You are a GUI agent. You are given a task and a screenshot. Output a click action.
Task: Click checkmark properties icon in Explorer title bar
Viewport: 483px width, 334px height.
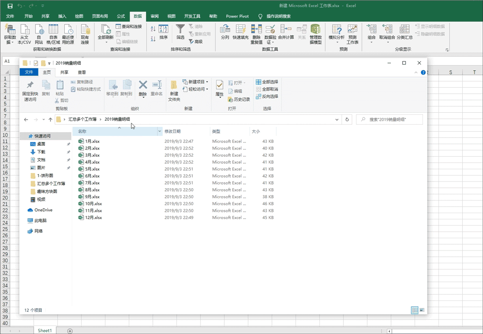coord(36,63)
